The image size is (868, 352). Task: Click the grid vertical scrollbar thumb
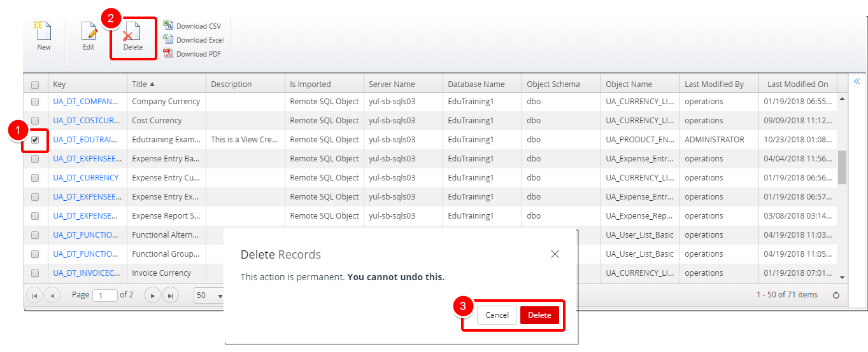pyautogui.click(x=842, y=167)
